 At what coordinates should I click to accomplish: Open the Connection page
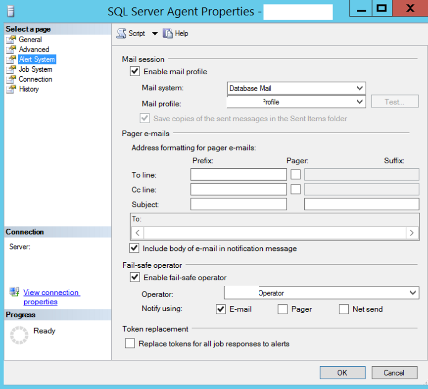tap(36, 79)
